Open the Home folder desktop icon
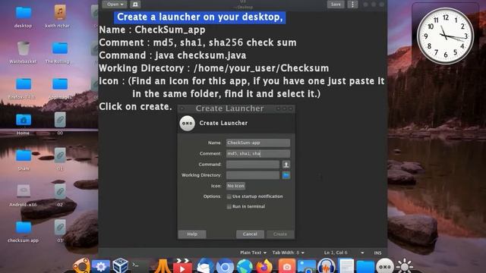This screenshot has height=273, width=486. (x=24, y=120)
